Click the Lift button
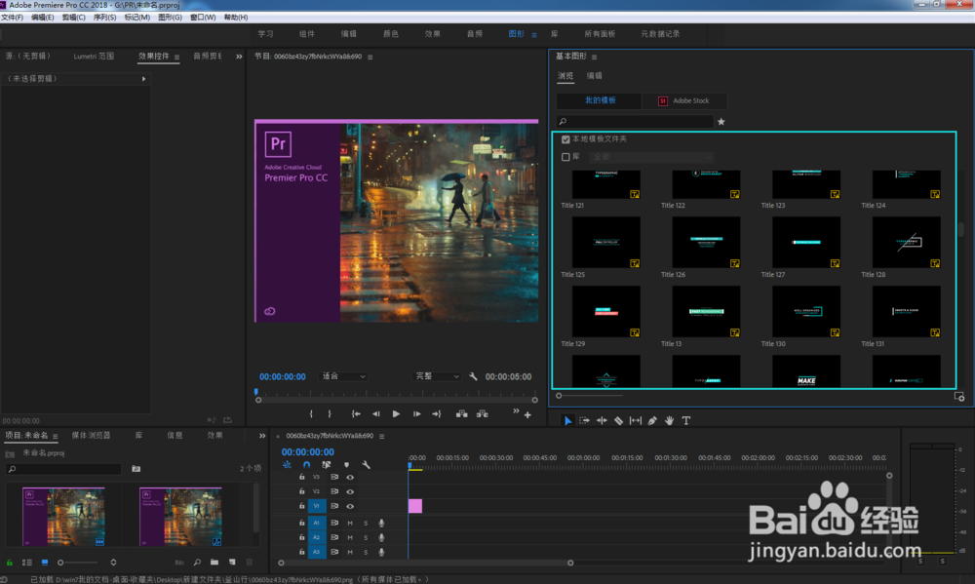The width and height of the screenshot is (975, 584). (x=461, y=414)
